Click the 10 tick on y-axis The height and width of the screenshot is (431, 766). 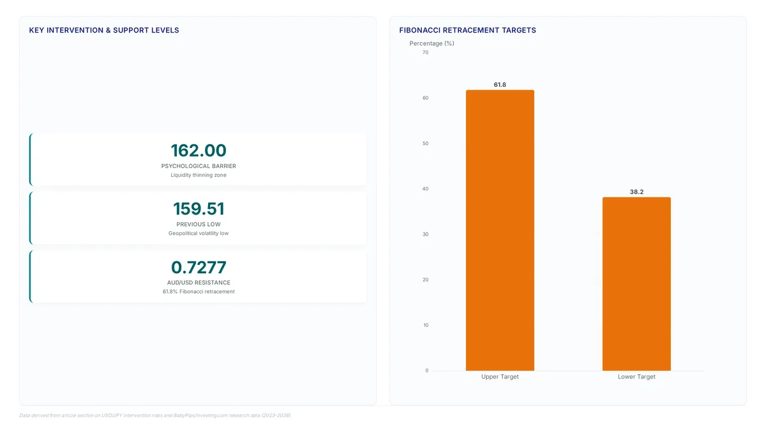426,325
